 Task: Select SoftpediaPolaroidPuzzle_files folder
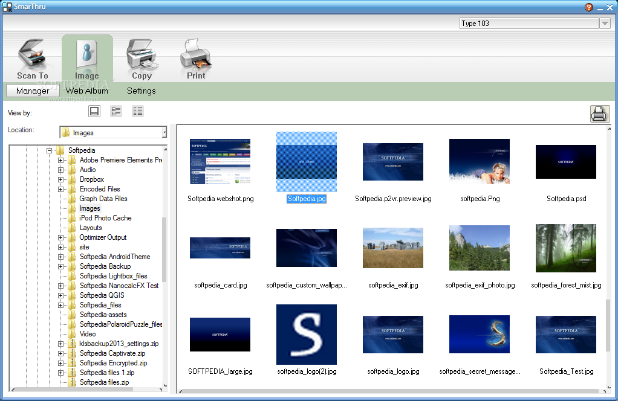pyautogui.click(x=120, y=324)
